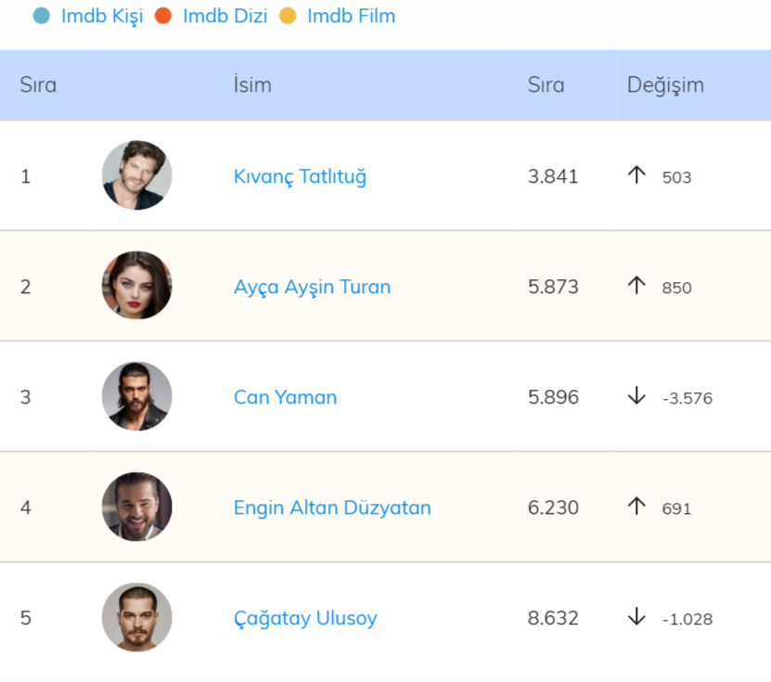Click Engin Altan Düzyatan's avatar picture
771x682 pixels.
point(136,507)
